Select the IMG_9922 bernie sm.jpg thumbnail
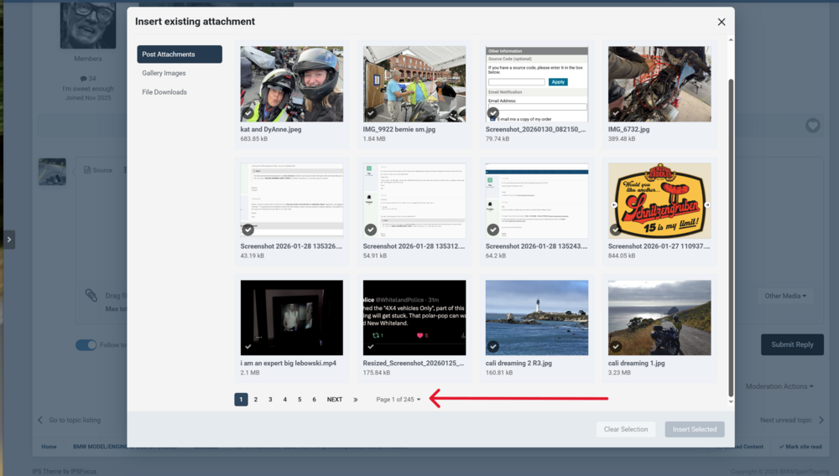Image resolution: width=839 pixels, height=476 pixels. tap(414, 84)
